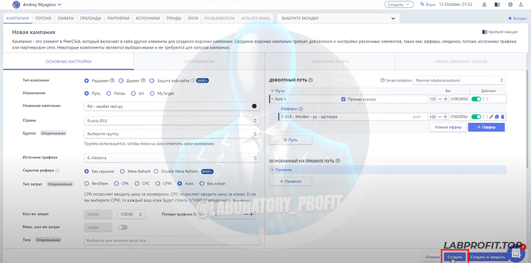Edit the GLB offer with pencil icon

(491, 117)
